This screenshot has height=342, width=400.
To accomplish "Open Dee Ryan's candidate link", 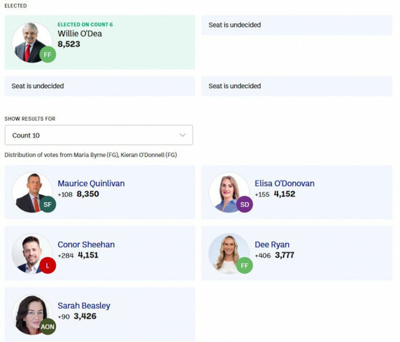I will tap(272, 244).
